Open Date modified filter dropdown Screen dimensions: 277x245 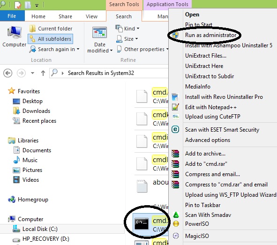click(100, 40)
